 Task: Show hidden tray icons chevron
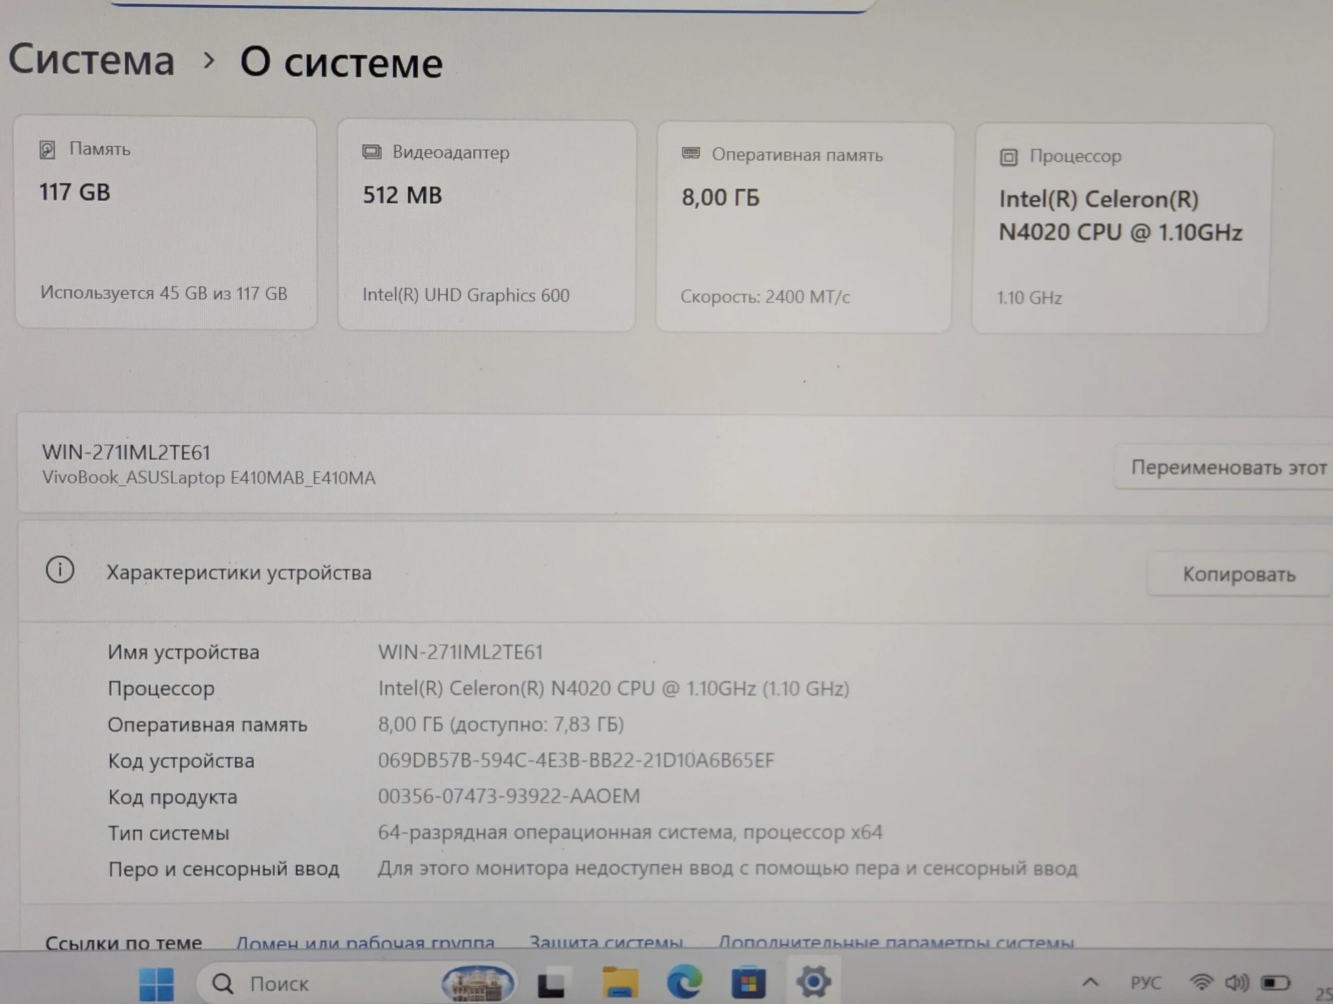(x=1090, y=982)
